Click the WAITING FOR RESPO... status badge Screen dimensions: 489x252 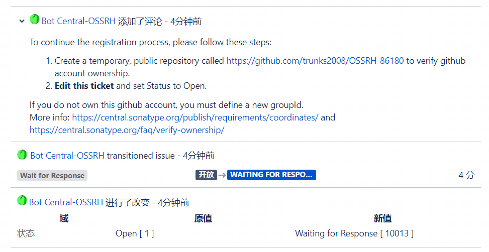point(271,175)
